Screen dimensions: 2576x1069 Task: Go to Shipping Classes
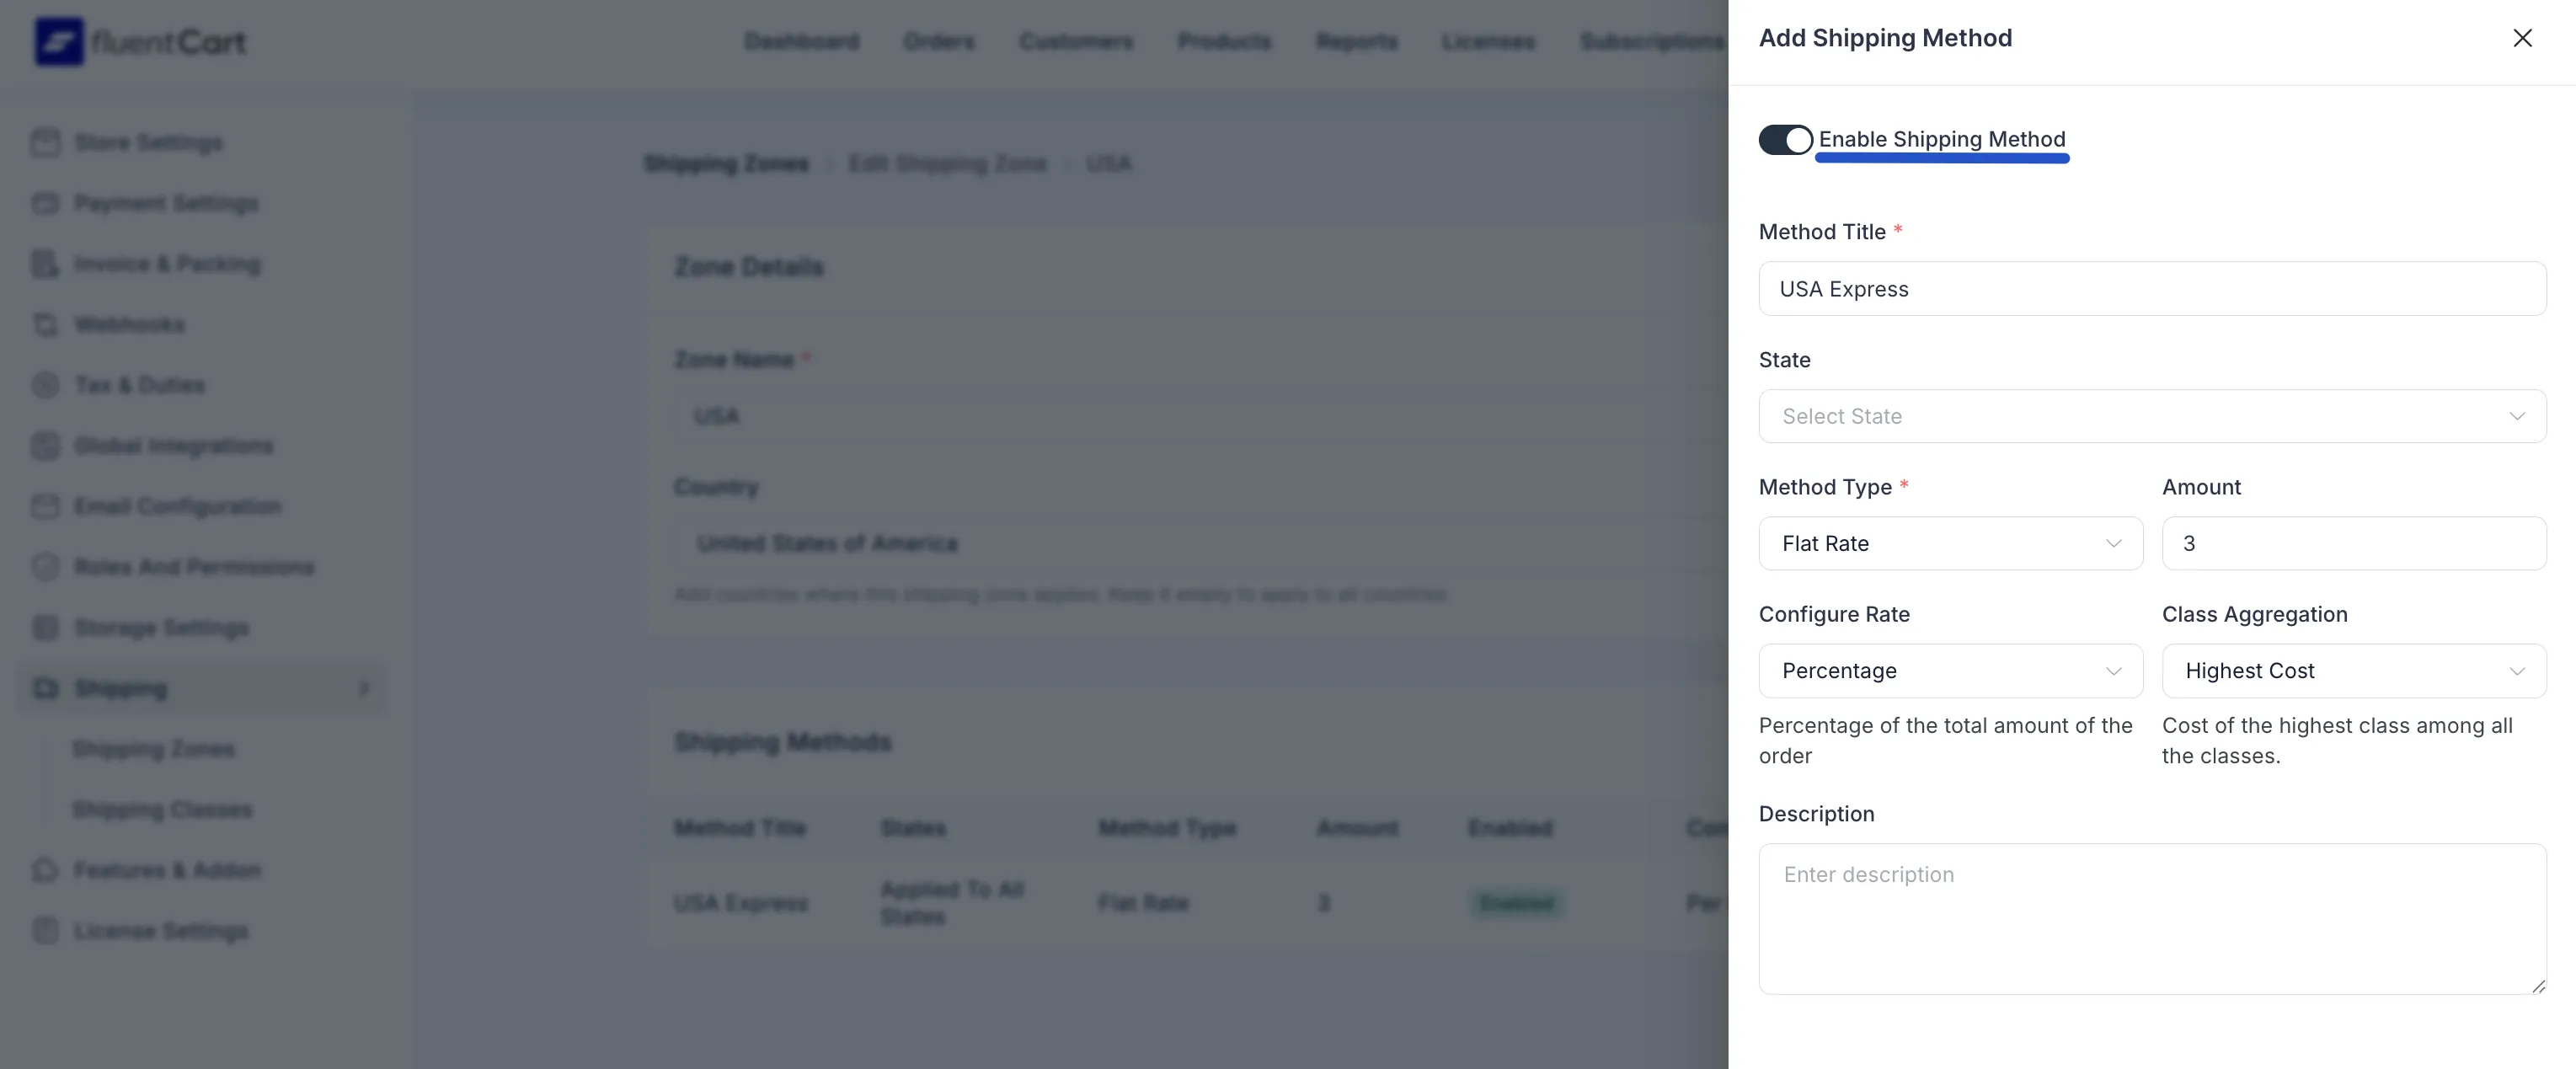(x=162, y=809)
